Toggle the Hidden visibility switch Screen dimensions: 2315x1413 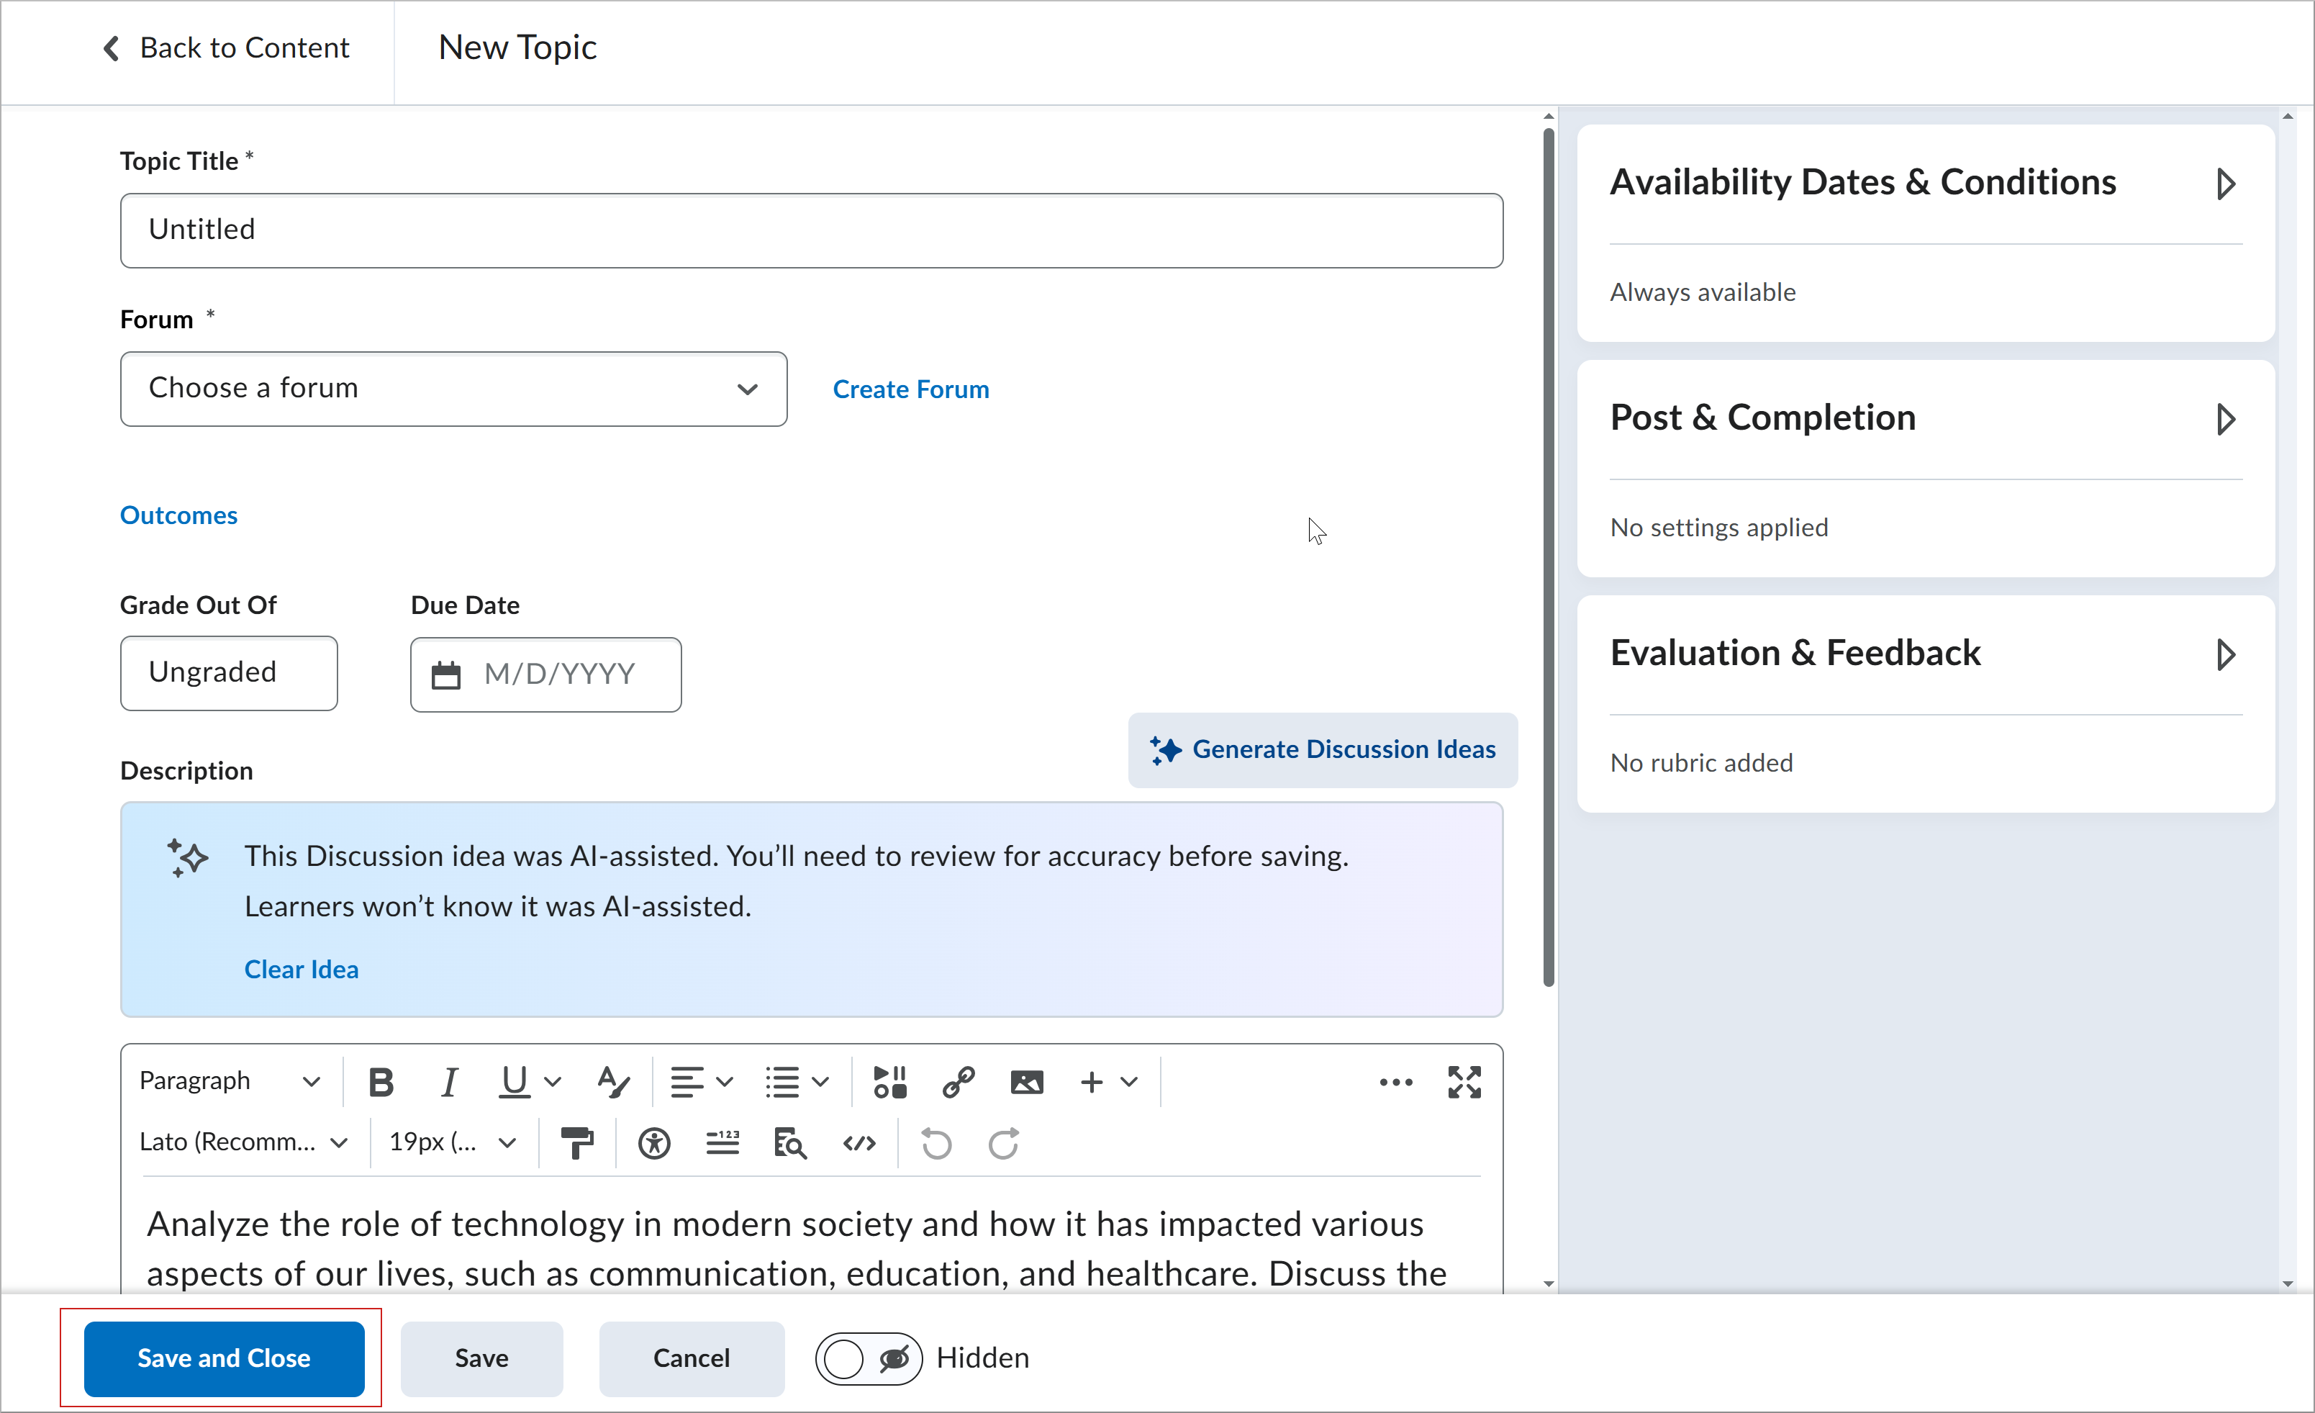[x=868, y=1358]
